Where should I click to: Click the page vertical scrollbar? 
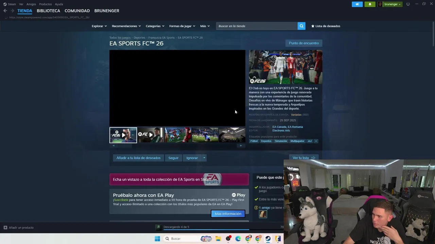[x=433, y=34]
